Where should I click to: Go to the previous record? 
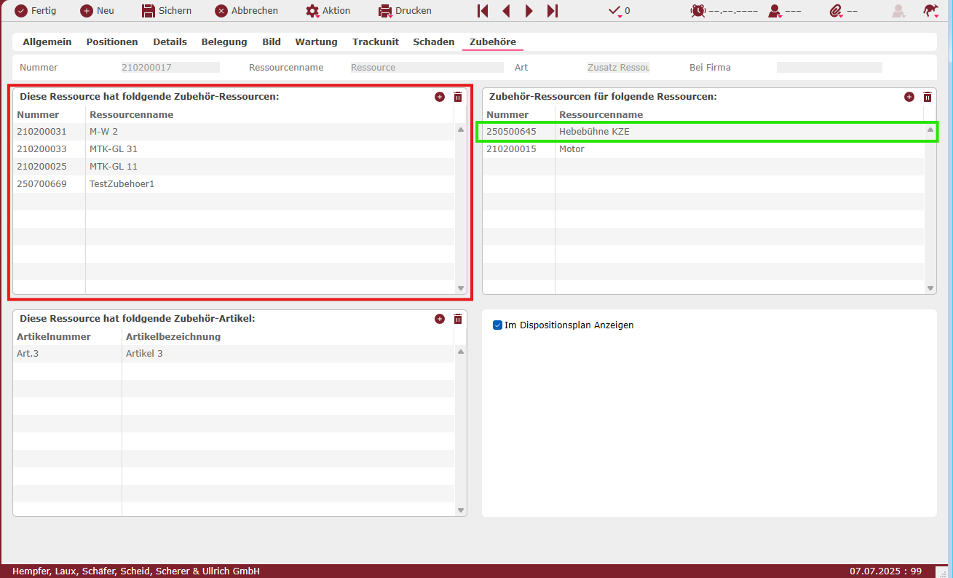[x=506, y=11]
